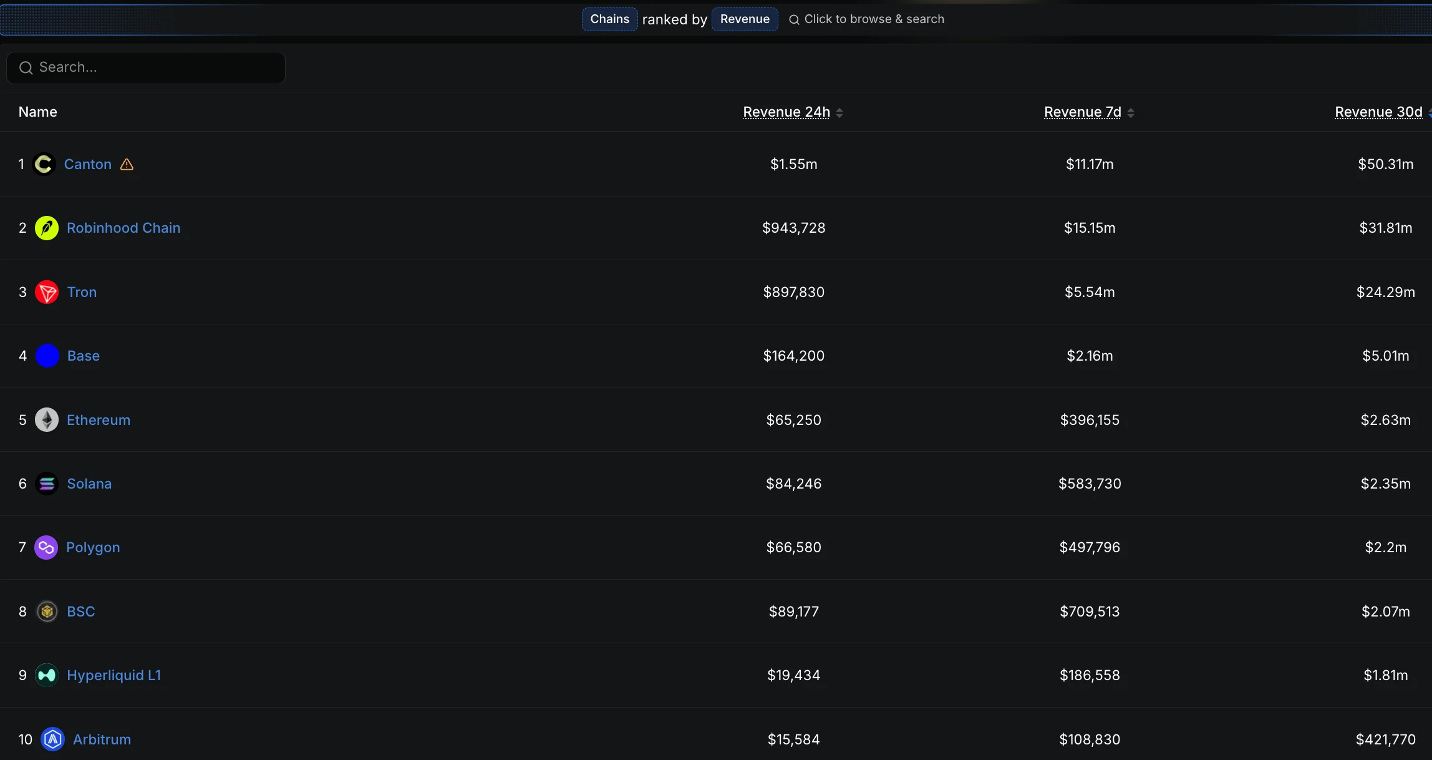The image size is (1432, 760).
Task: Click the Ethereum diamond logo icon
Action: click(x=47, y=420)
